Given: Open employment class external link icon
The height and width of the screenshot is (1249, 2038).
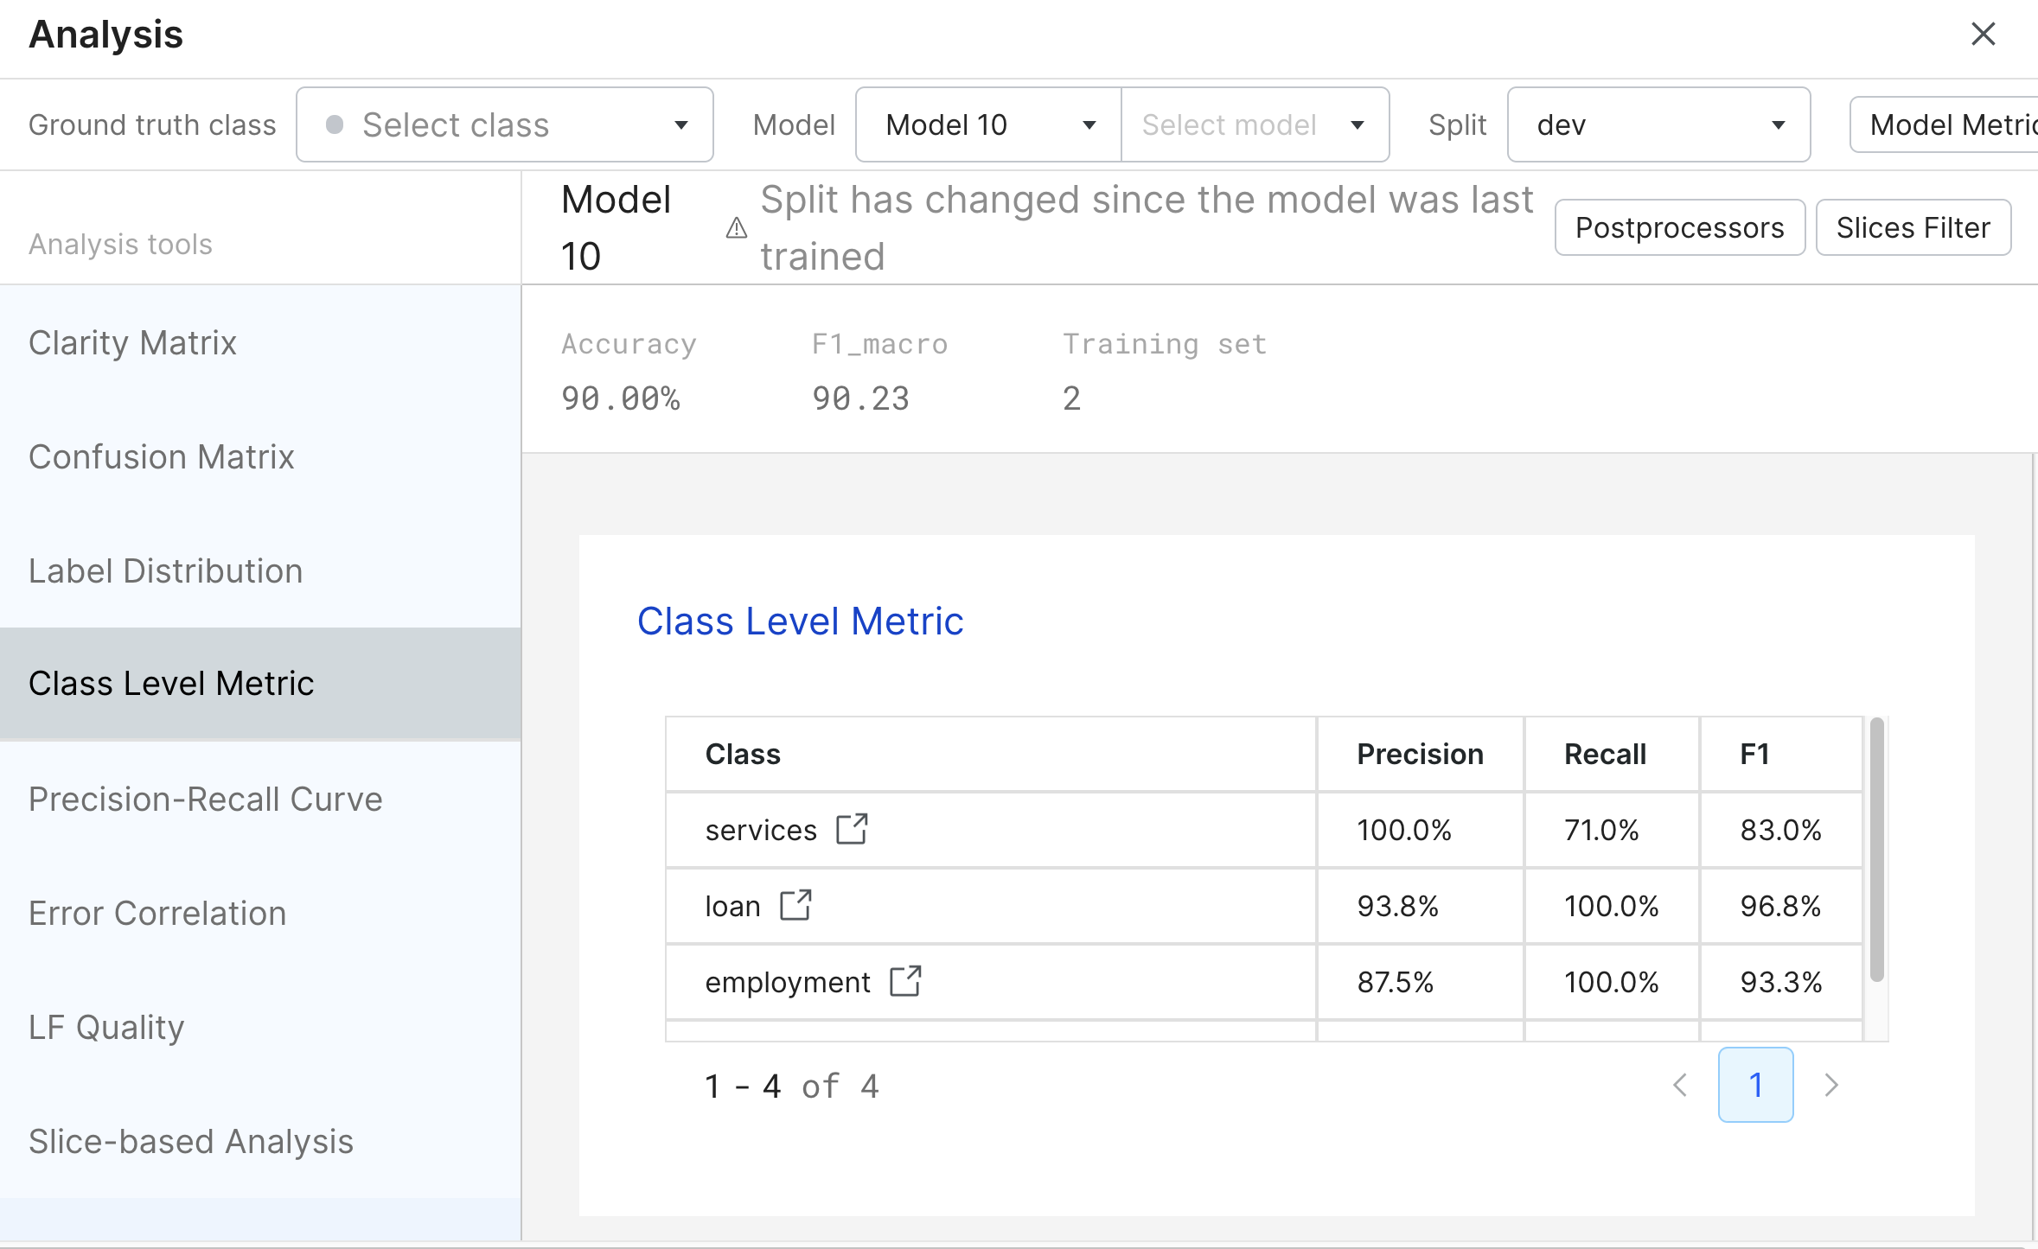Looking at the screenshot, I should [905, 981].
